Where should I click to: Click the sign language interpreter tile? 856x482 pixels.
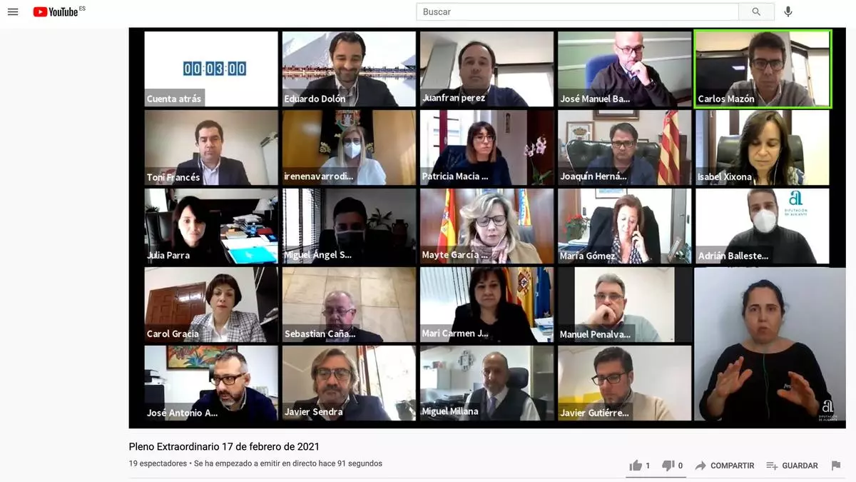[x=770, y=344]
